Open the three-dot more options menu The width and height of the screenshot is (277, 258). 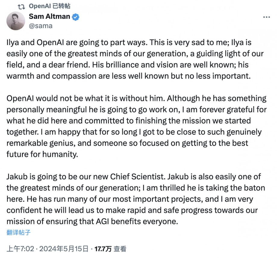pyautogui.click(x=266, y=17)
